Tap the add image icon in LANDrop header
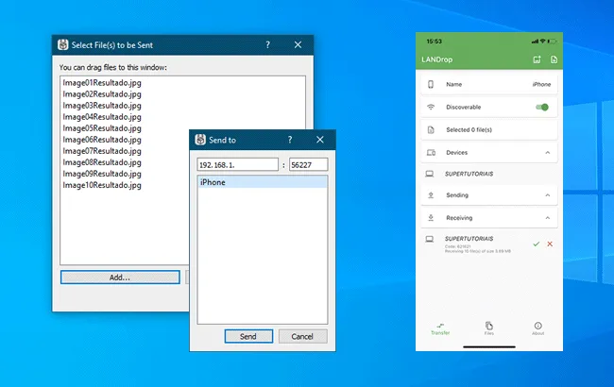Viewport: 614px width, 387px height. click(x=537, y=60)
